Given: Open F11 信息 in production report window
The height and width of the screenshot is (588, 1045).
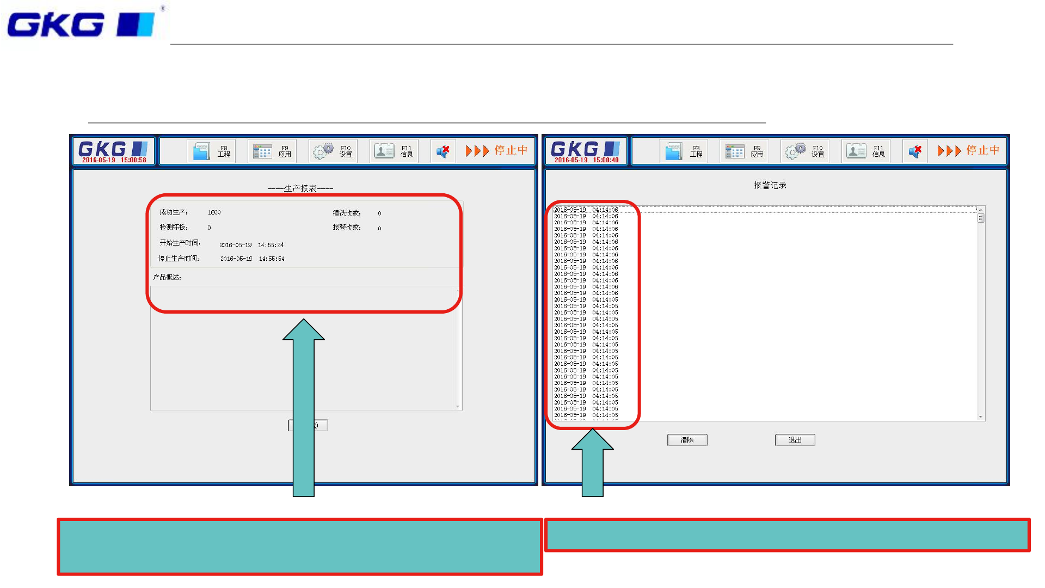Looking at the screenshot, I should click(x=394, y=151).
